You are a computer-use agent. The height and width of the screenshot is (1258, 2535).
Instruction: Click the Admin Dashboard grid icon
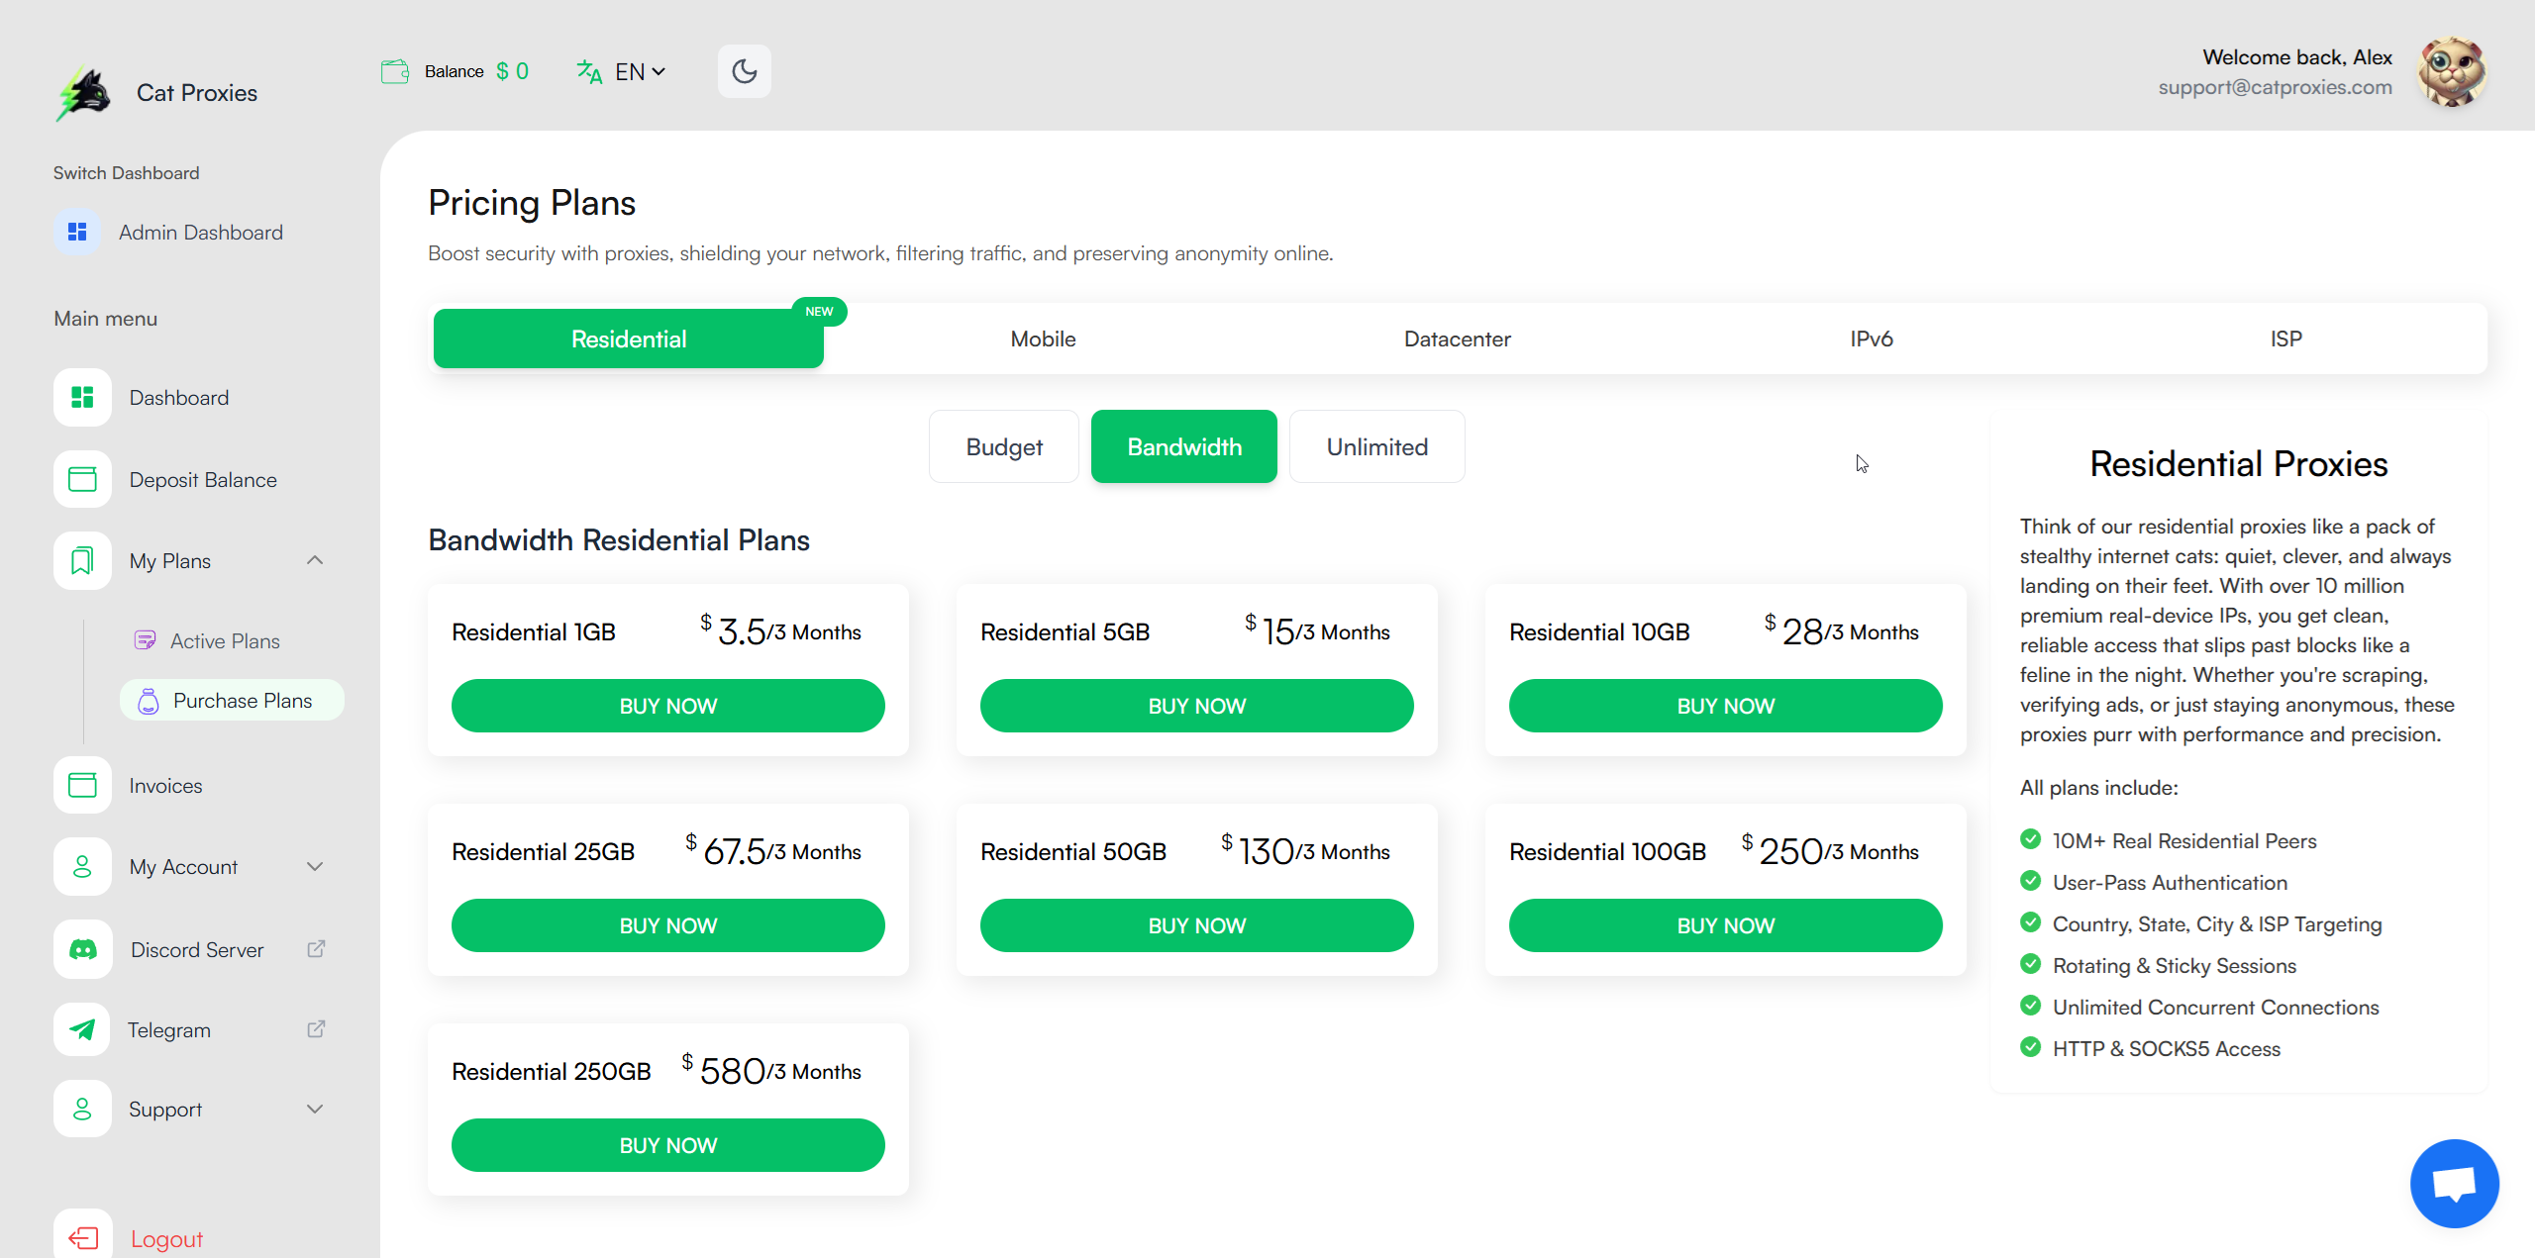pyautogui.click(x=77, y=232)
